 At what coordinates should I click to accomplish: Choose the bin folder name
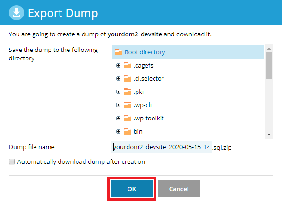click(138, 132)
